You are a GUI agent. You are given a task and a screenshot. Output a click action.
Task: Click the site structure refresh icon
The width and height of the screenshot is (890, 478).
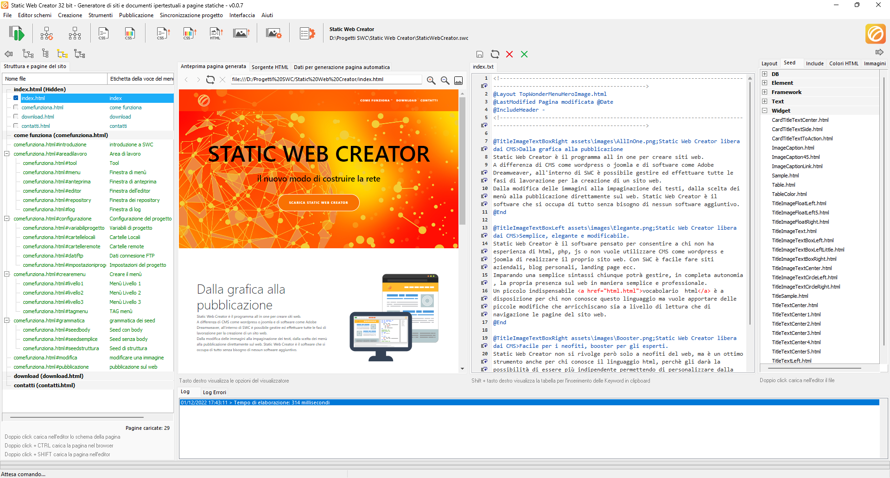[x=47, y=33]
